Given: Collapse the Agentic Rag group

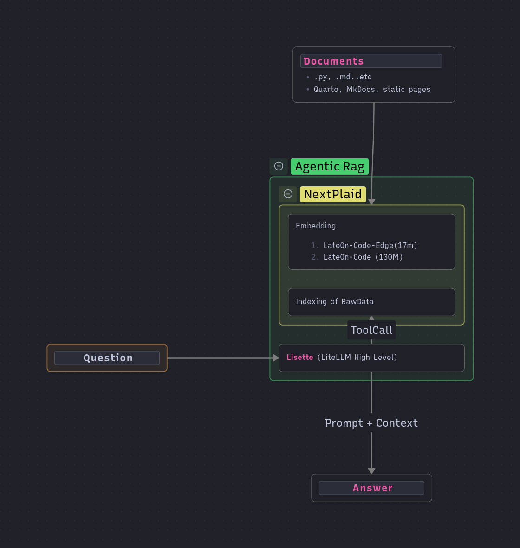Looking at the screenshot, I should point(279,166).
